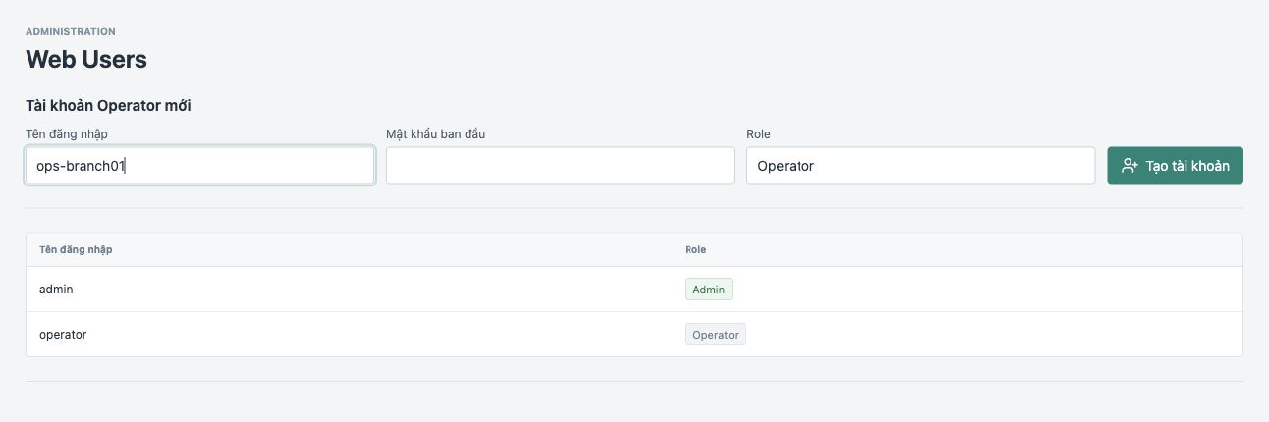Click the add-user icon in Tạo tài khoản button
Screen dimensions: 1269x422
1130,166
